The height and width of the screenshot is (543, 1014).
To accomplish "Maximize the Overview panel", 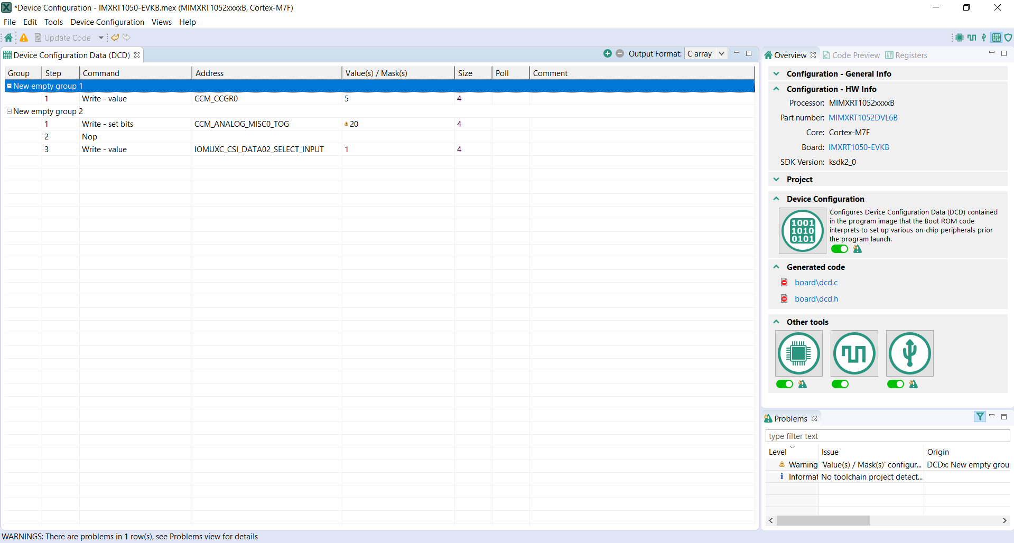I will point(1004,53).
